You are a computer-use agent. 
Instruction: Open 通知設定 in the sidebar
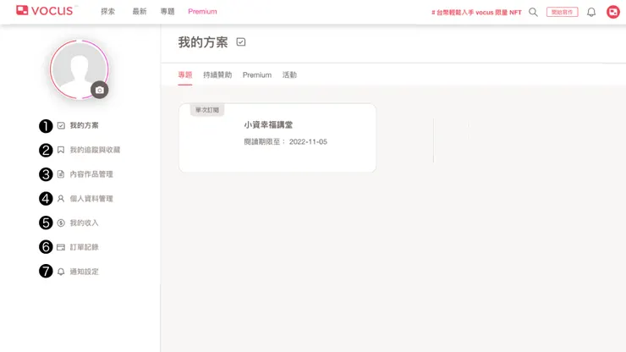coord(85,272)
